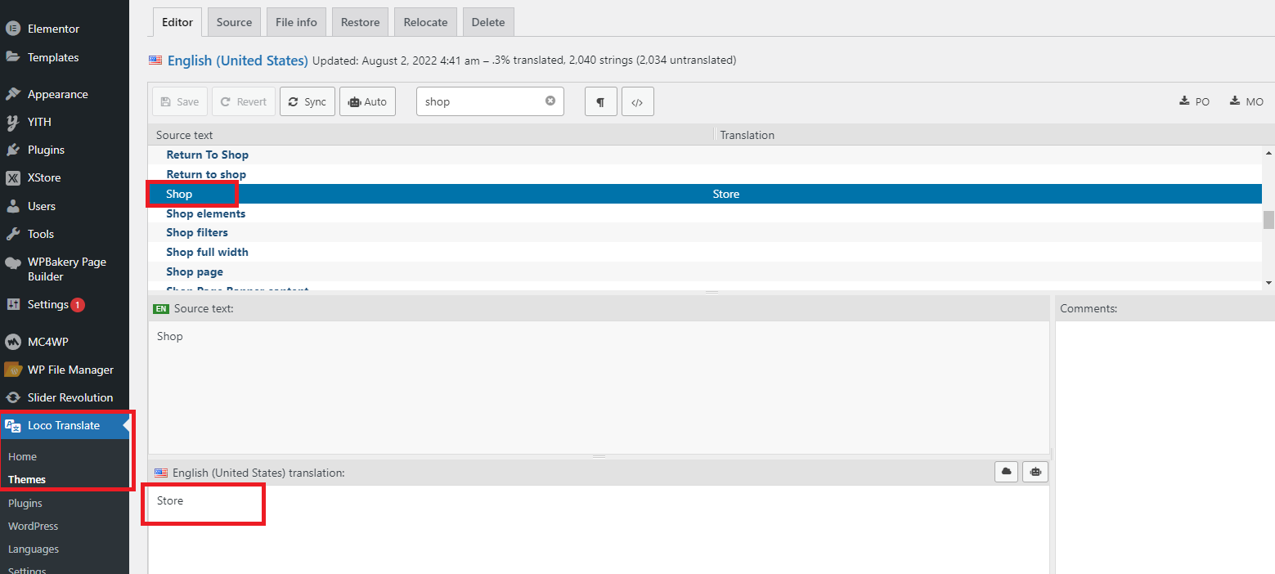Open Loco Translate Themes submenu

pos(27,479)
